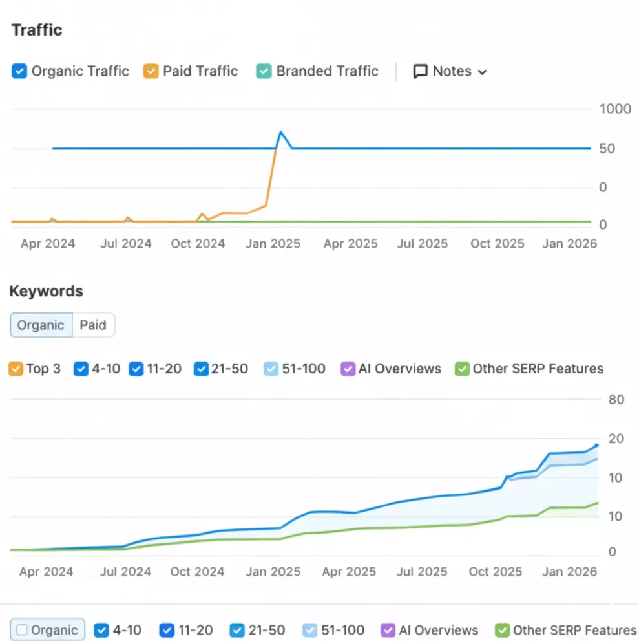The width and height of the screenshot is (639, 641).
Task: Toggle the Paid Traffic series checkbox
Action: [x=151, y=71]
